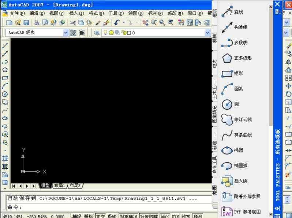Switch to the 布局1 layout tab

click(x=60, y=185)
